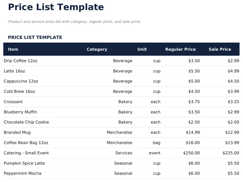243x182 pixels.
Task: Click the Price List Template page title
Action: tap(56, 7)
